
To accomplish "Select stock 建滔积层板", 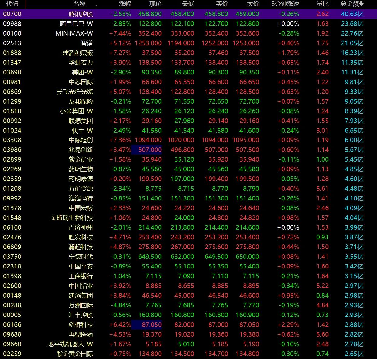I will [x=78, y=53].
